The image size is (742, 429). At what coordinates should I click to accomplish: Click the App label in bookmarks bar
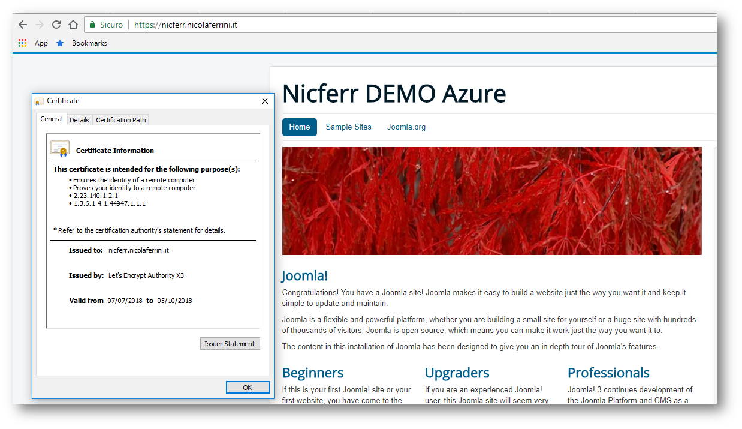click(x=41, y=43)
